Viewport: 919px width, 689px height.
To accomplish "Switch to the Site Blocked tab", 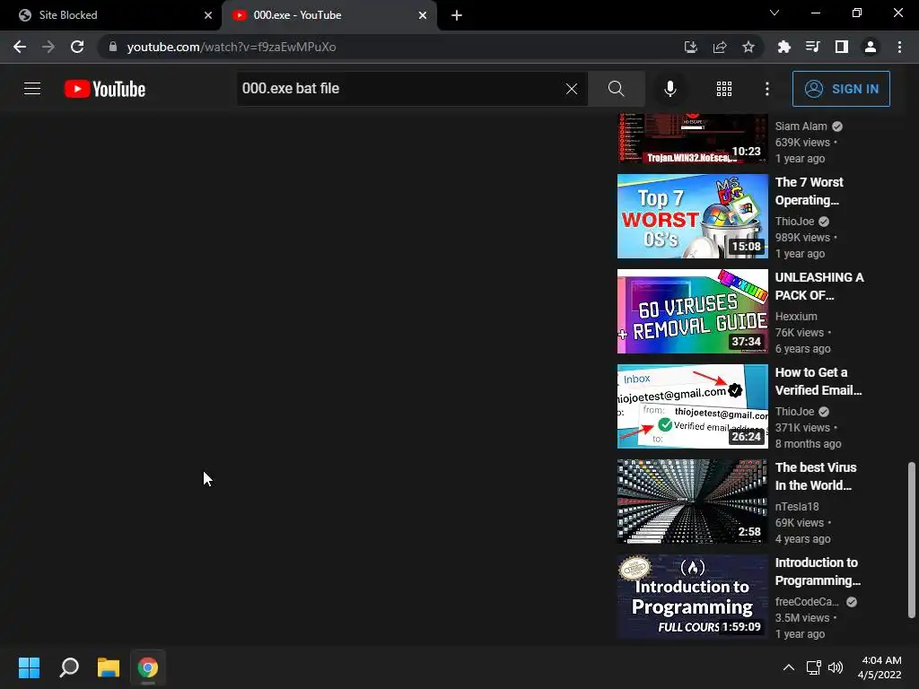I will (111, 15).
